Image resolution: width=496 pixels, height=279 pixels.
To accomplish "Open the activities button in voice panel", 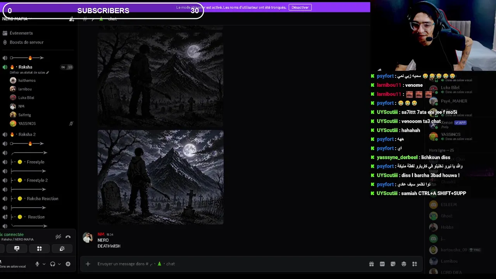I will [x=39, y=249].
